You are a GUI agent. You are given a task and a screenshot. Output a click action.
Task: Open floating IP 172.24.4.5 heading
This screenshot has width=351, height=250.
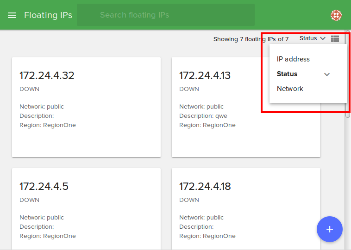click(44, 186)
